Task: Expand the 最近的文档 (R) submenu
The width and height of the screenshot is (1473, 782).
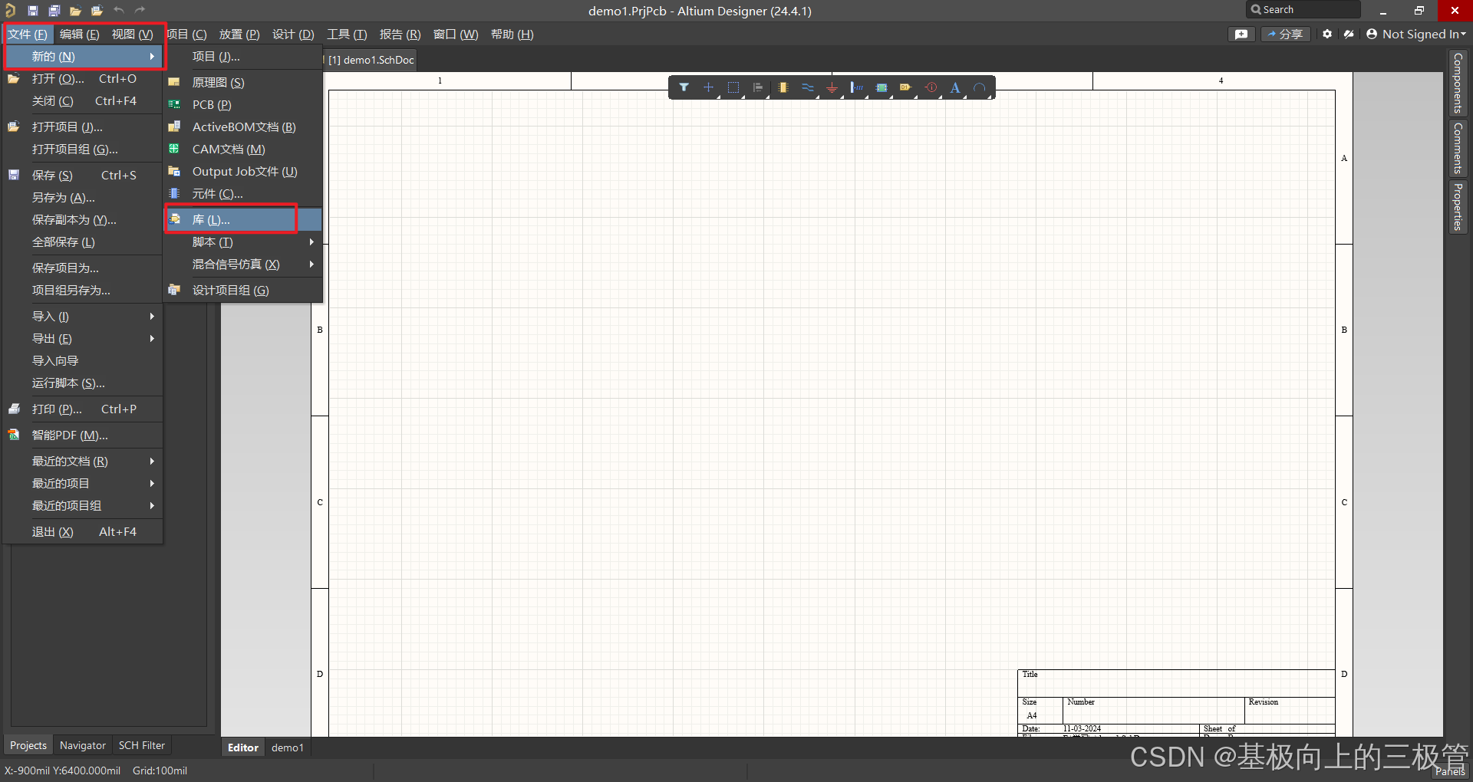Action: tap(83, 461)
